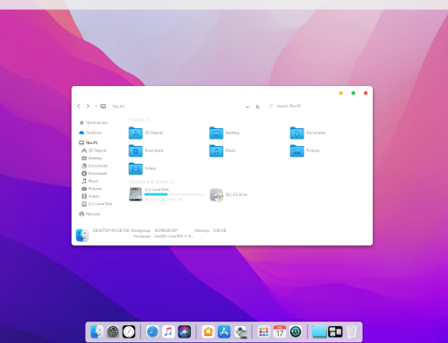The height and width of the screenshot is (343, 448).
Task: Open the 3D Objects folder in the main pane
Action: [x=135, y=133]
